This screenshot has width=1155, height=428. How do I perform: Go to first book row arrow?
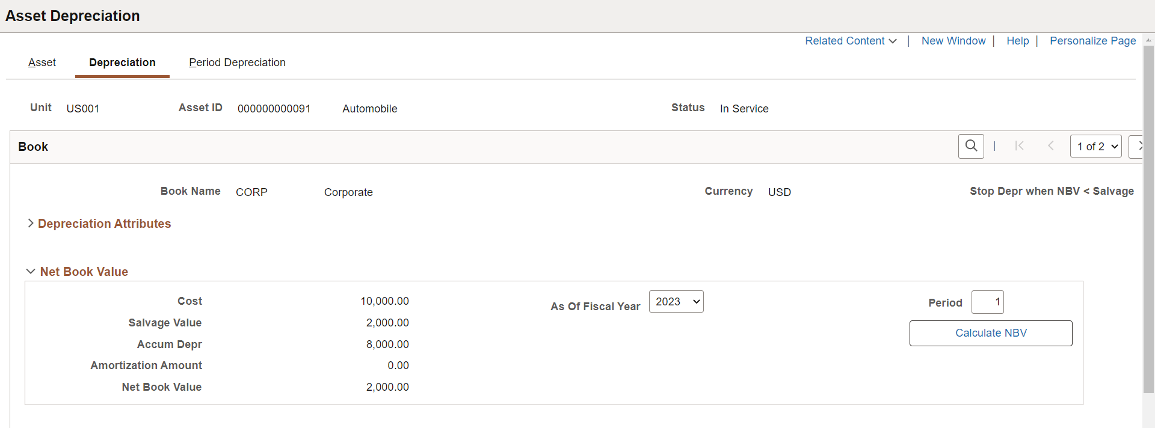(1019, 146)
